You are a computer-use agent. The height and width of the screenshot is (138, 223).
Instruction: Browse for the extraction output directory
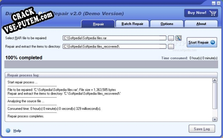[171, 47]
